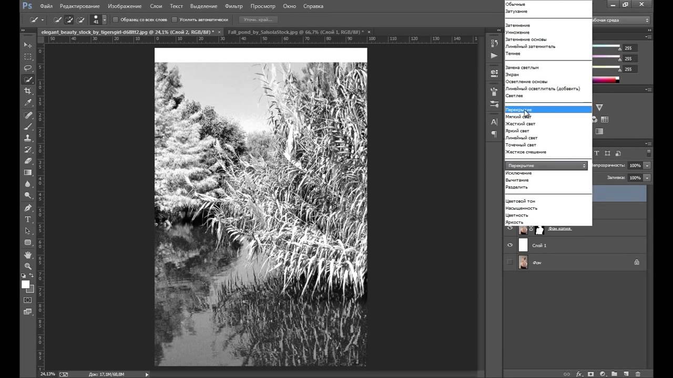Open the 'Файл' menu

pyautogui.click(x=46, y=6)
